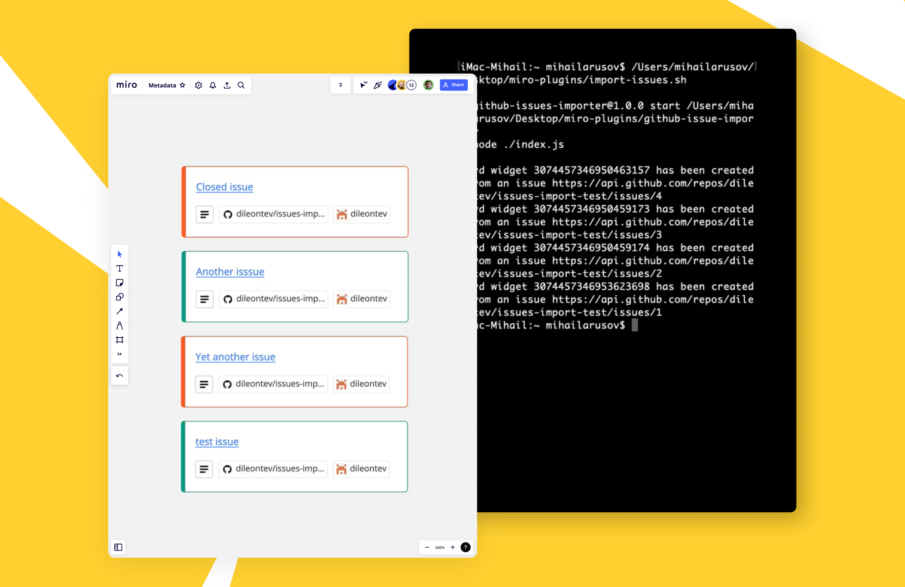Star the Metadata board as favorite

point(183,85)
